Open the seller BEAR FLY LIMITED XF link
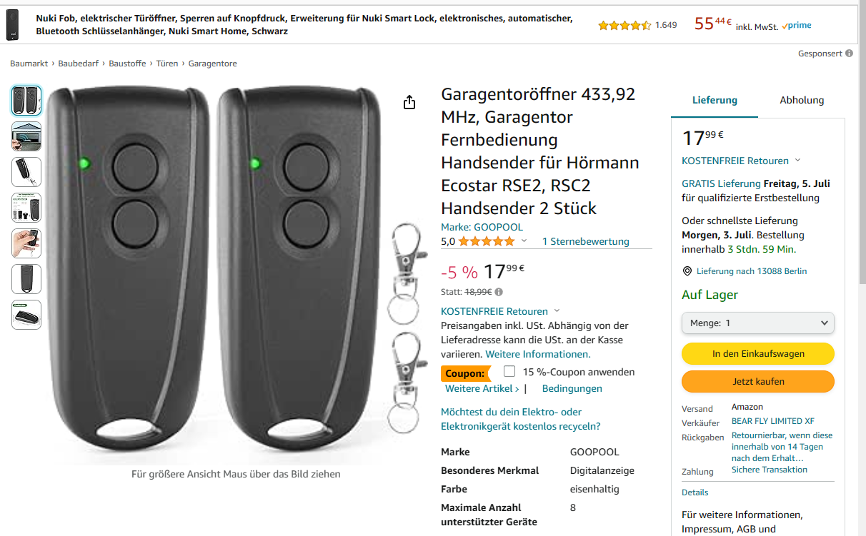 coord(772,421)
